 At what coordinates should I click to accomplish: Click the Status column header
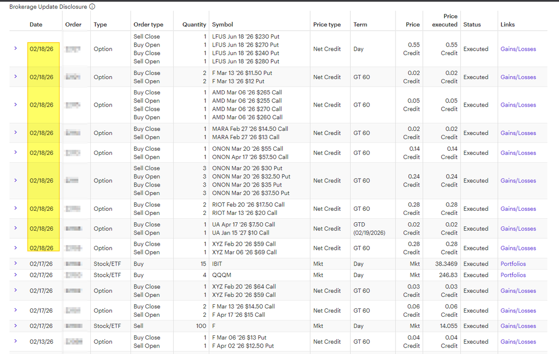point(472,24)
